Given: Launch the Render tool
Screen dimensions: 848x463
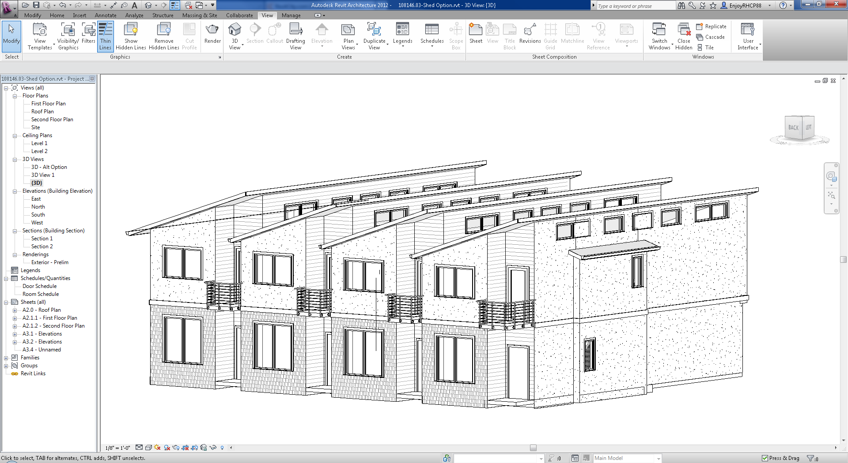Looking at the screenshot, I should tap(212, 34).
